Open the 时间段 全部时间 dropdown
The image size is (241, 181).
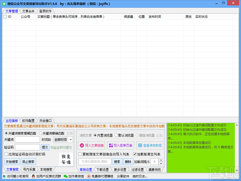[63, 139]
